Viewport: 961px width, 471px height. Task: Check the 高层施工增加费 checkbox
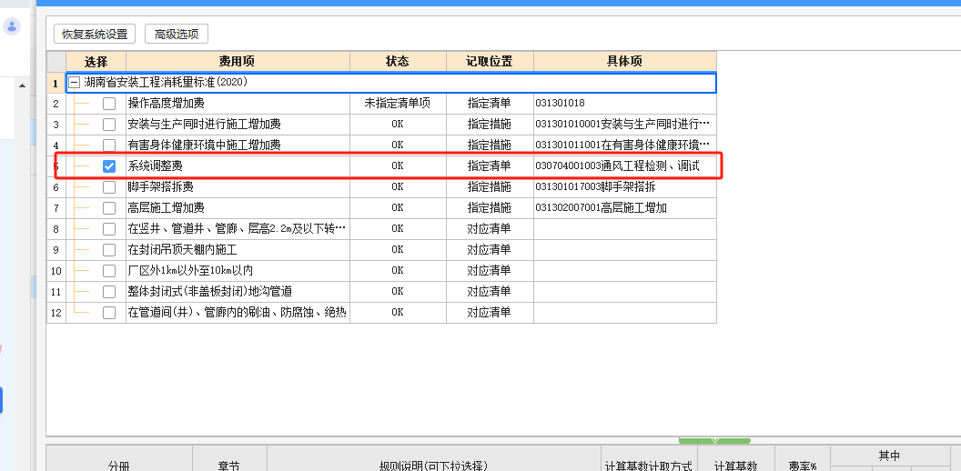[x=109, y=208]
